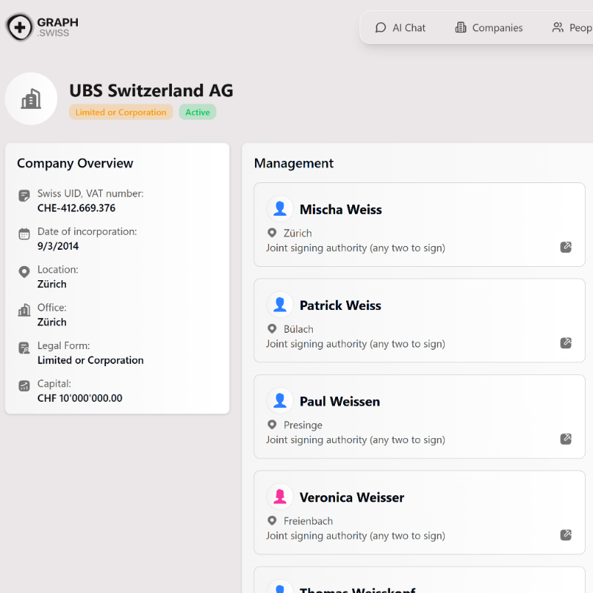Select the Presinge location text

[303, 425]
